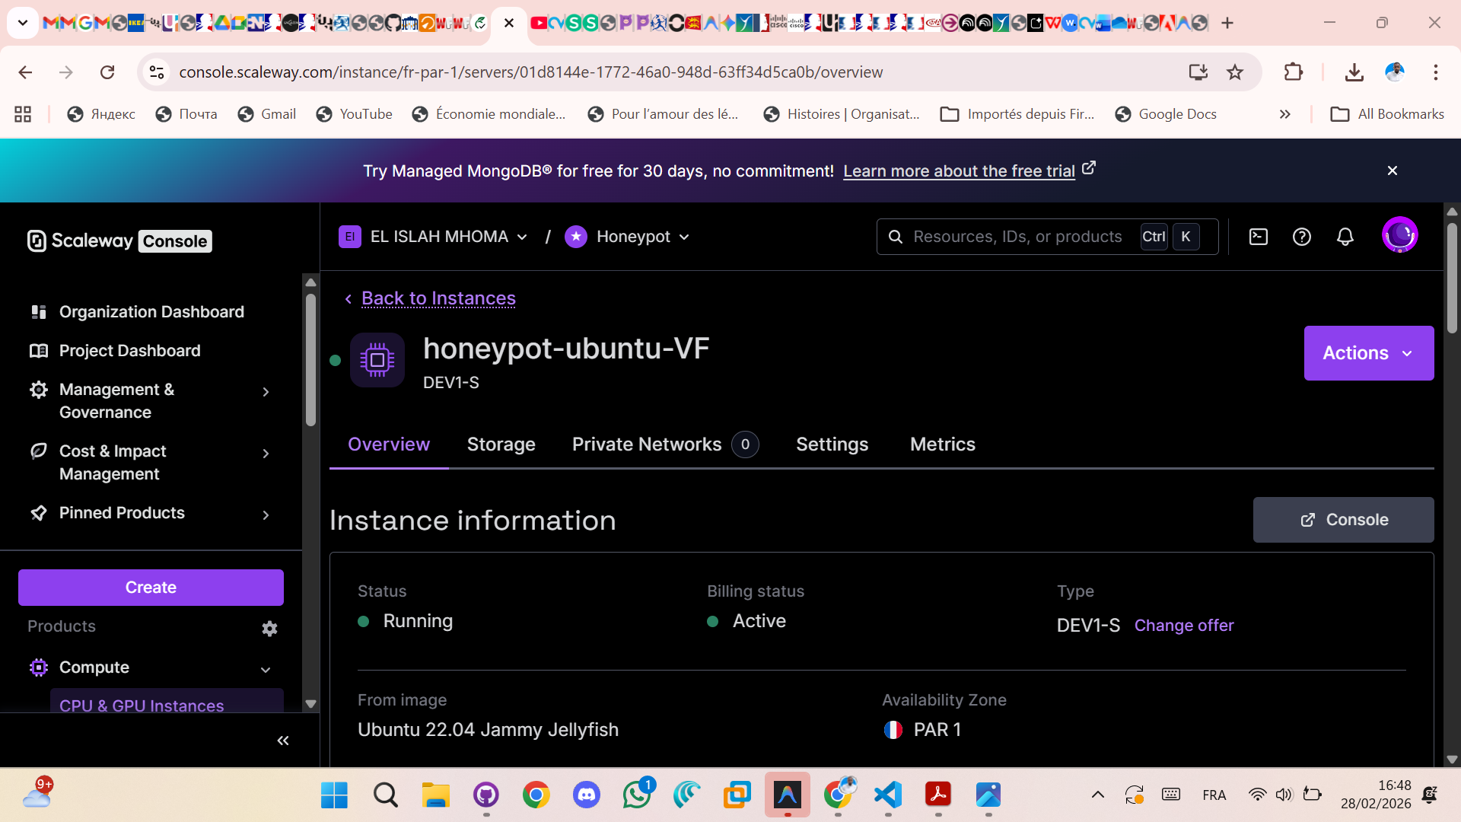The image size is (1461, 822).
Task: Open the account avatar menu
Action: click(1401, 234)
